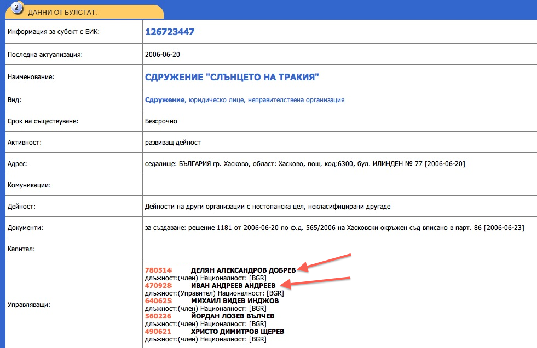This screenshot has height=348, width=537.
Task: Click the orange ID 7805148 link
Action: [159, 270]
